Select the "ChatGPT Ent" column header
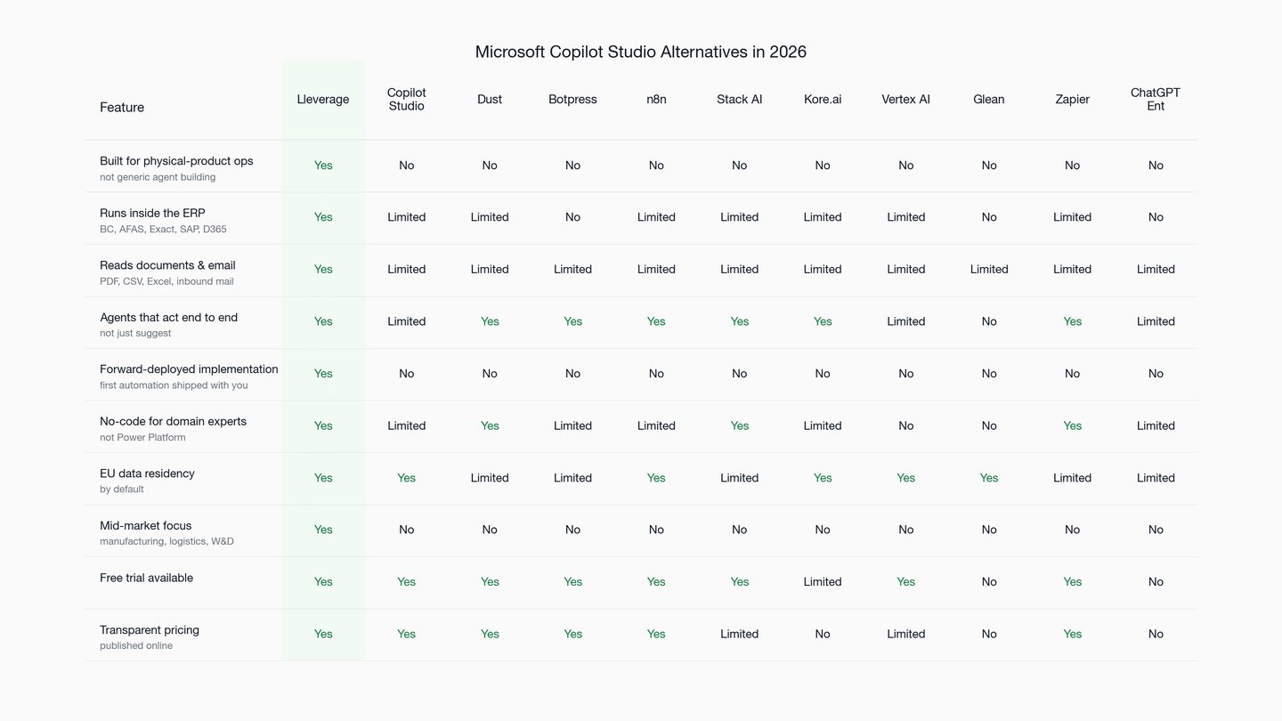 (1156, 100)
